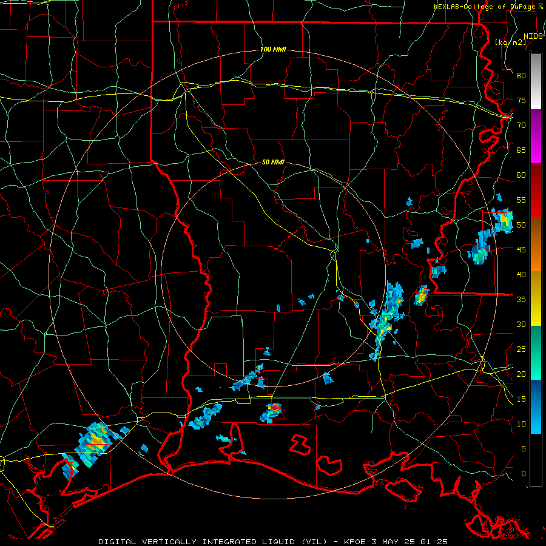Select the dark red segment of the color bar

pos(536,190)
